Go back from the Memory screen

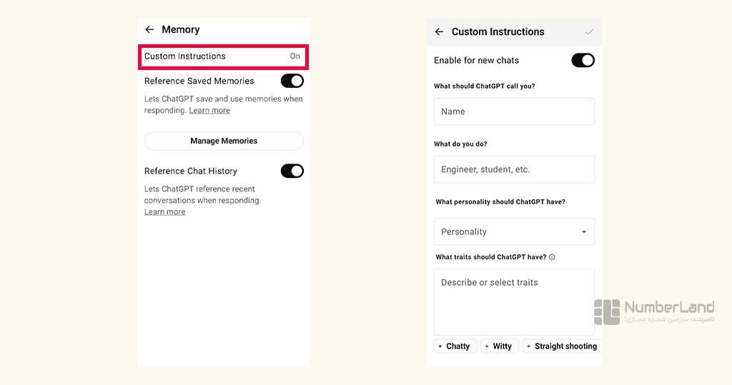149,29
